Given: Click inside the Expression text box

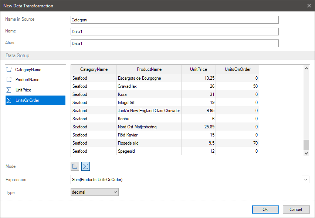Looking at the screenshot, I should (185, 180).
